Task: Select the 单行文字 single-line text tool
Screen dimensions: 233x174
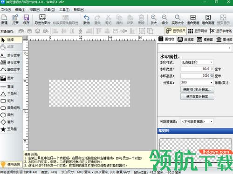Action: point(11,55)
